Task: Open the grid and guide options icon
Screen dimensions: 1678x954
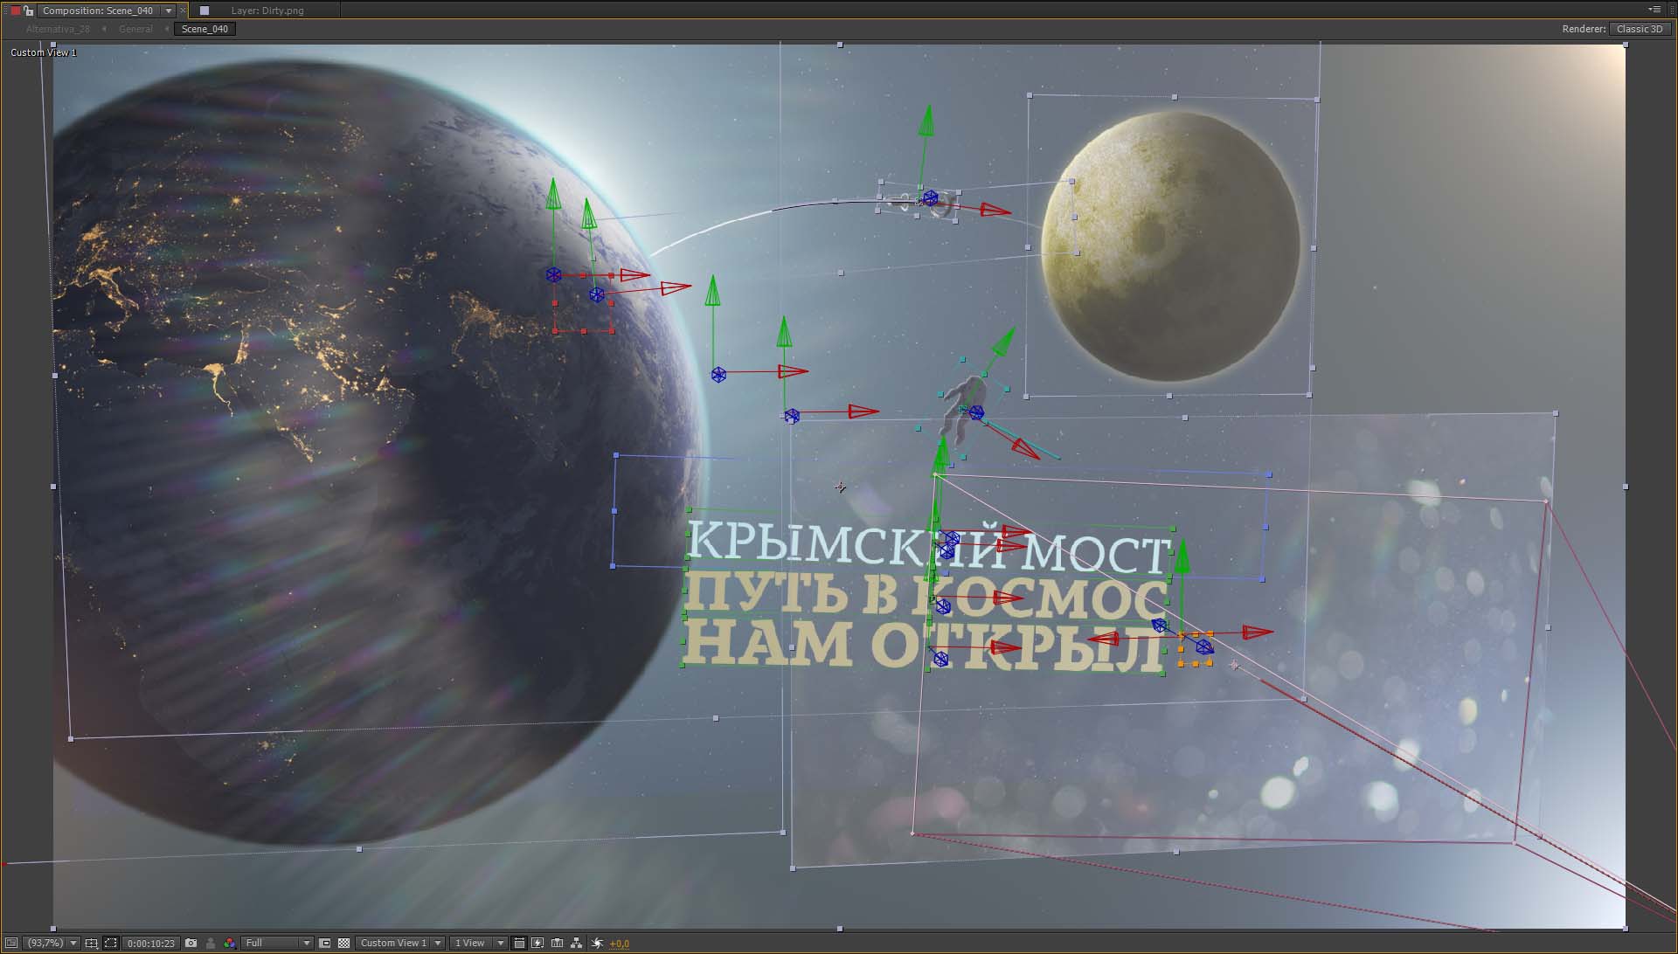Action: coord(92,944)
